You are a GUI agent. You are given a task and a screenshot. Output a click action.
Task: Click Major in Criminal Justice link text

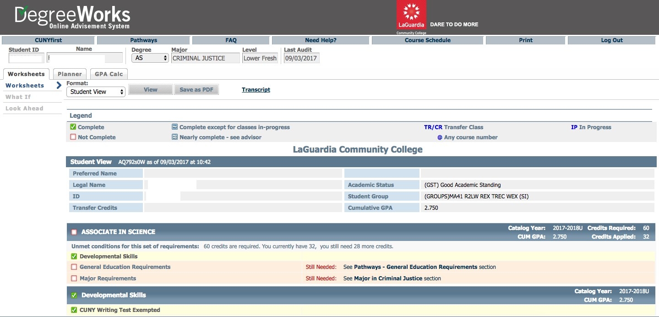pos(388,279)
